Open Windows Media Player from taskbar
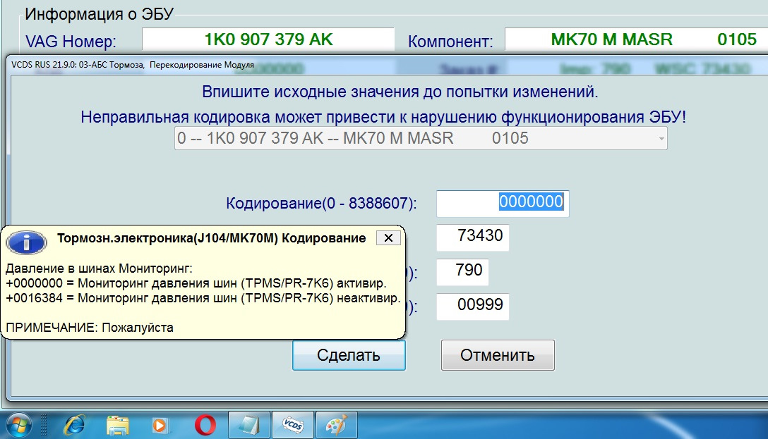This screenshot has width=768, height=439. pyautogui.click(x=160, y=426)
